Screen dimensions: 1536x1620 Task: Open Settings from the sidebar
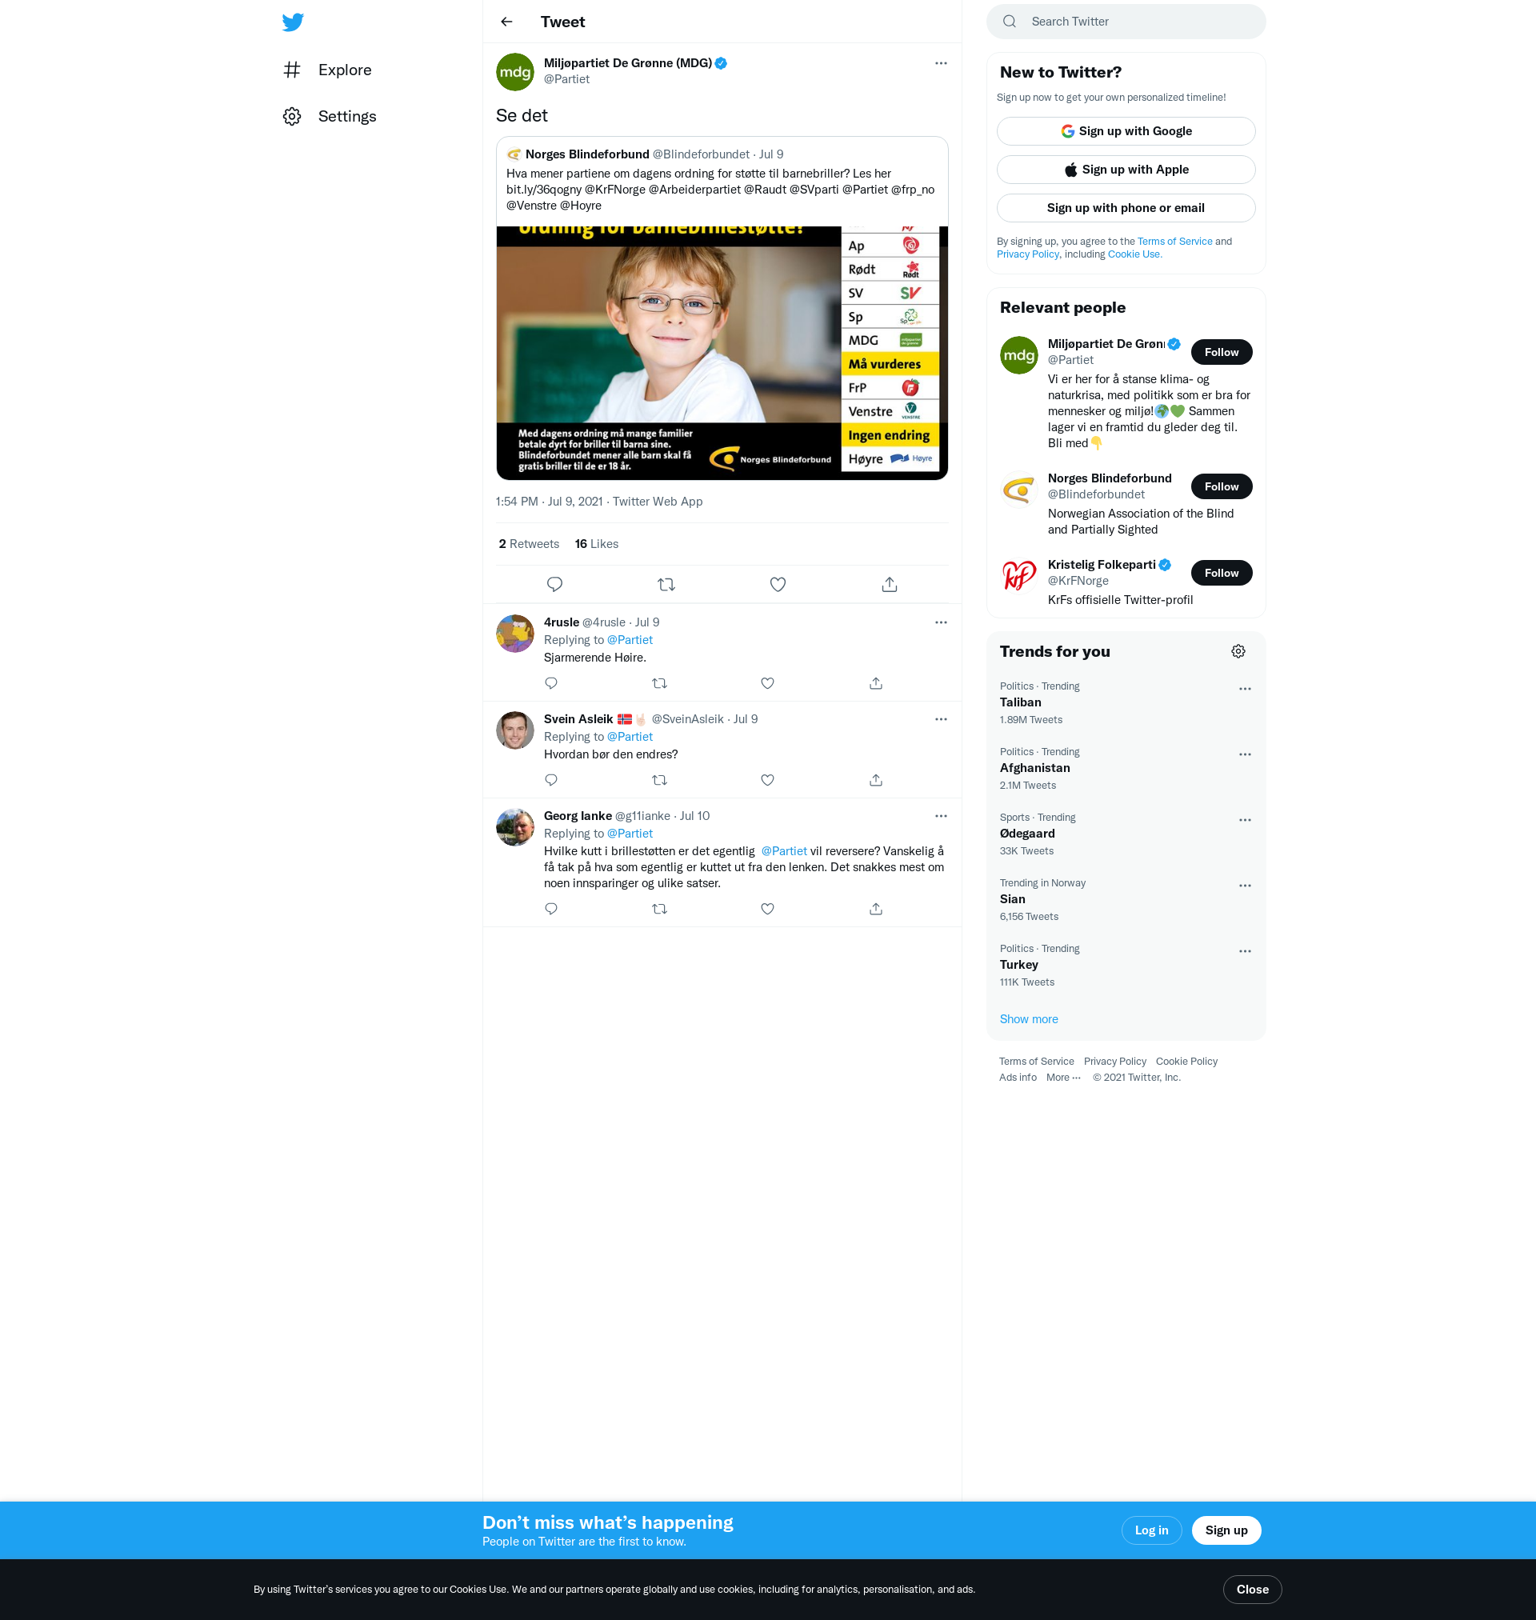tap(329, 116)
